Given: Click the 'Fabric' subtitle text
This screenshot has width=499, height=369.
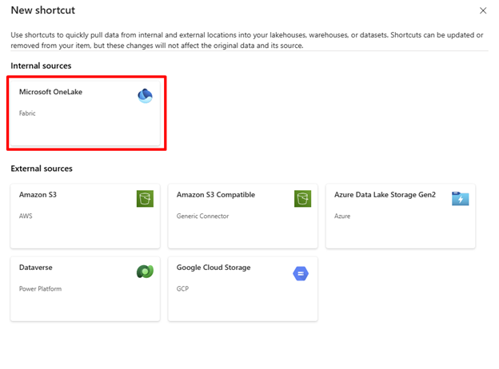Looking at the screenshot, I should (27, 113).
